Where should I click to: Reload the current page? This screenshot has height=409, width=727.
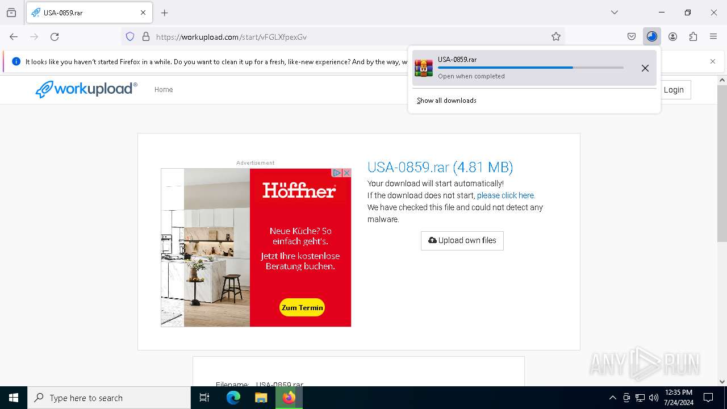55,36
